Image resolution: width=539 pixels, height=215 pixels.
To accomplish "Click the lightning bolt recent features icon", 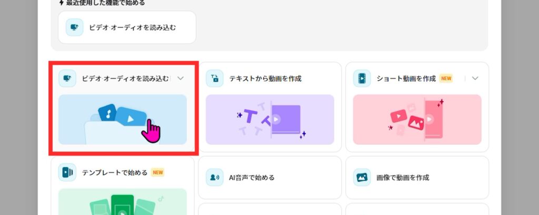I will point(61,3).
